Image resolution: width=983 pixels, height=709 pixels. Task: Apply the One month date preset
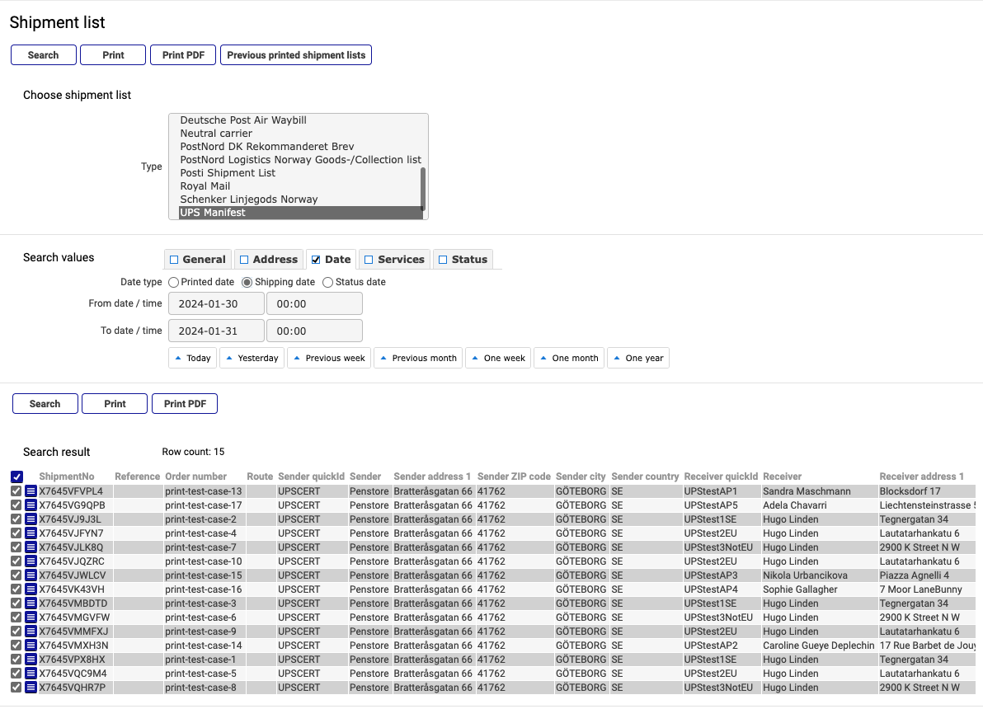click(x=568, y=358)
